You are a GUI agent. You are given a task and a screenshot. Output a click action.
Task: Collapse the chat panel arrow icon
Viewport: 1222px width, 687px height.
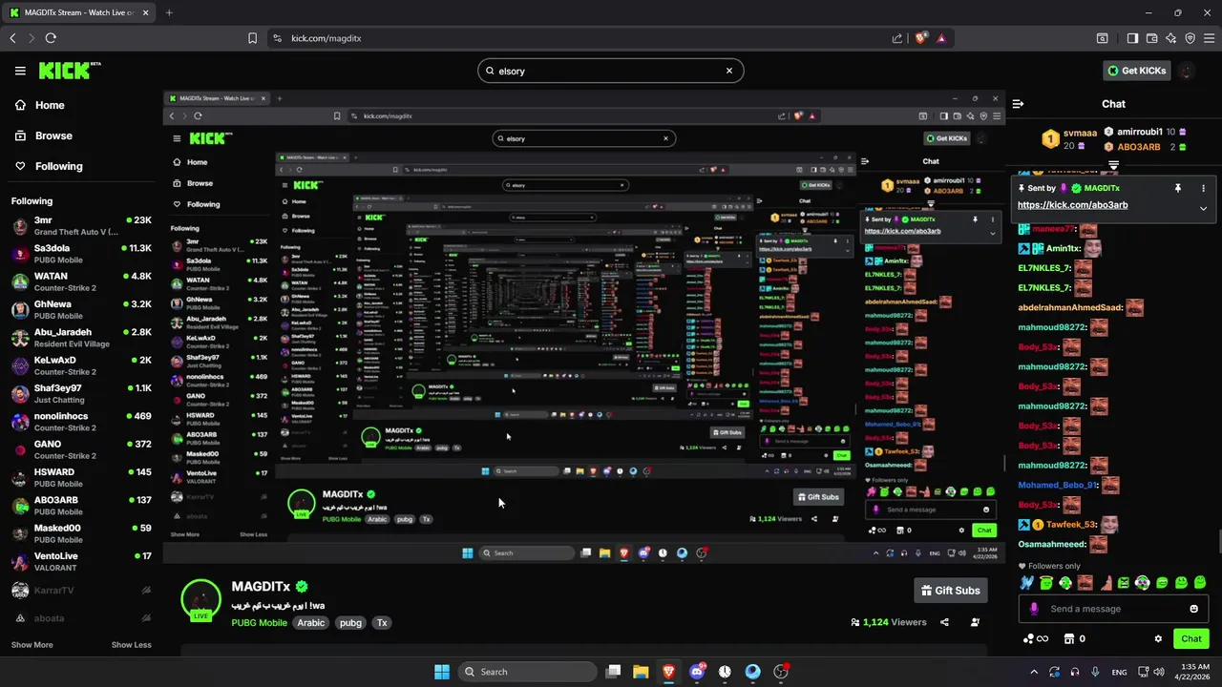(x=1018, y=104)
